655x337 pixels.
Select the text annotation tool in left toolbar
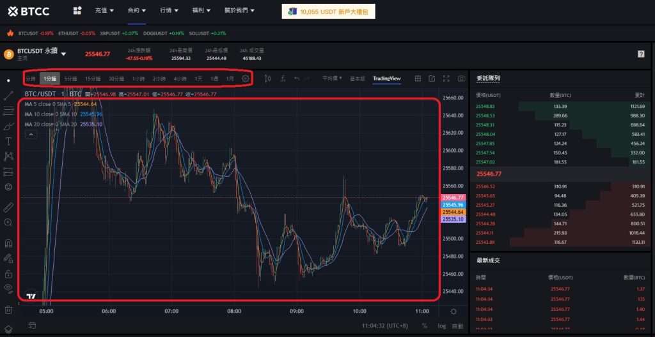pos(8,141)
